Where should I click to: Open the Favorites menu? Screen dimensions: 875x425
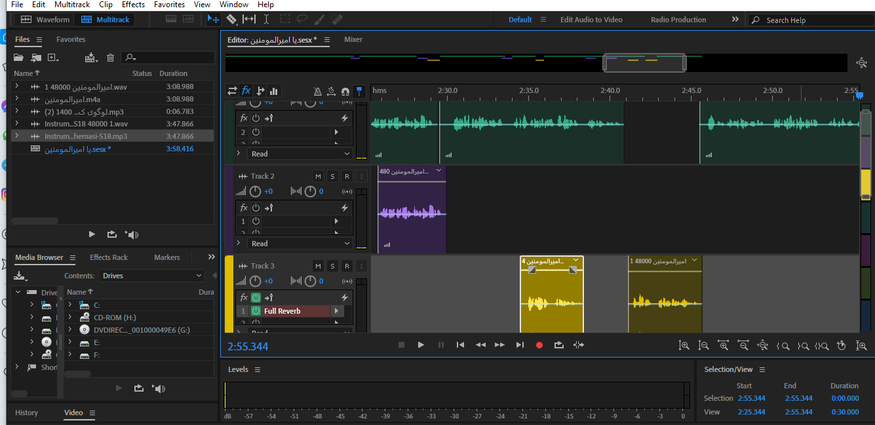(169, 5)
